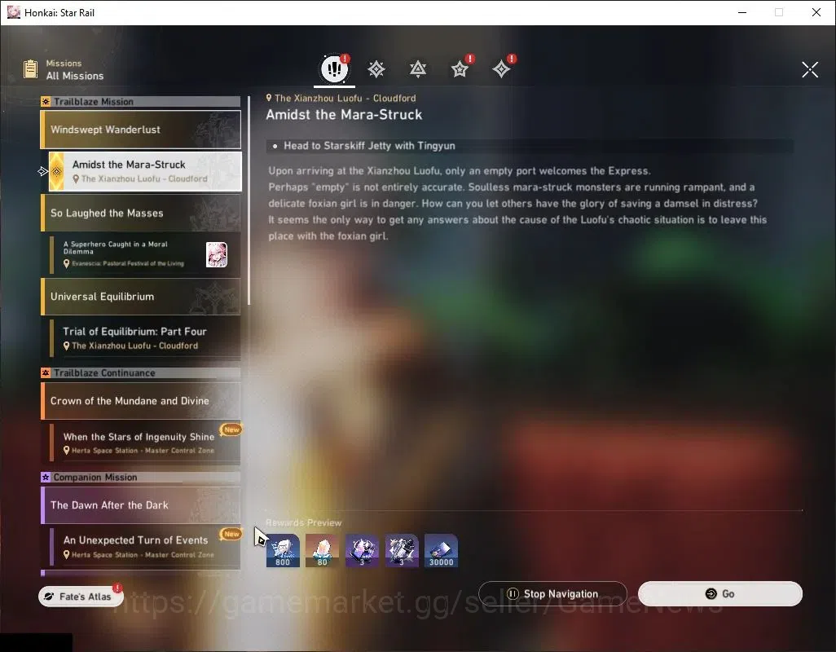View the 80 Stellar Jade reward icon
This screenshot has width=836, height=652.
click(x=322, y=551)
